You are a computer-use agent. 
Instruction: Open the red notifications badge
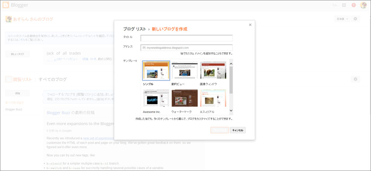coord(354,5)
